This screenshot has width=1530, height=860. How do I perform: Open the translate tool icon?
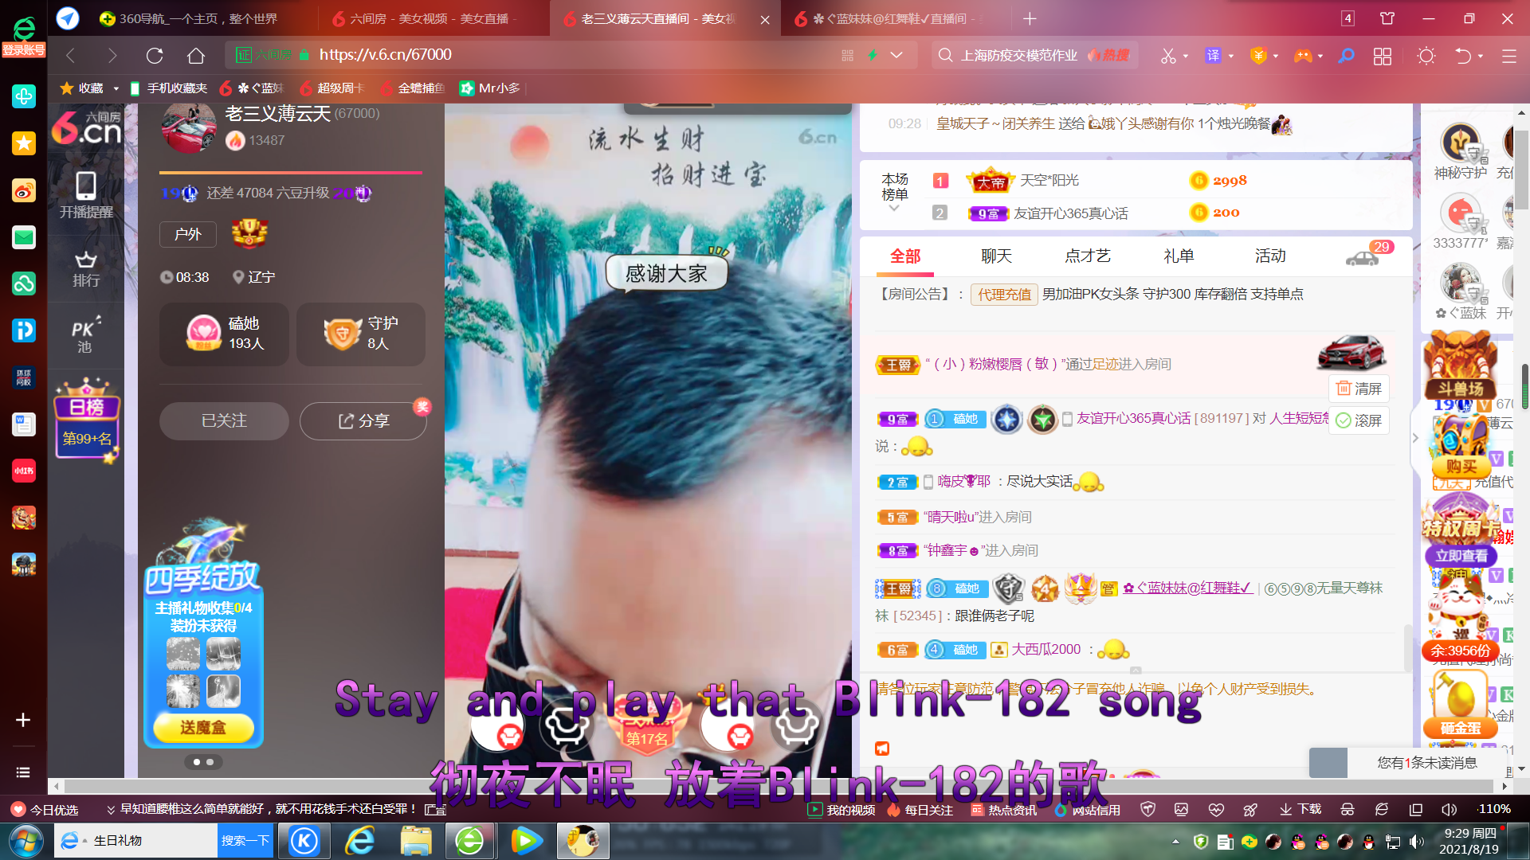coord(1213,55)
